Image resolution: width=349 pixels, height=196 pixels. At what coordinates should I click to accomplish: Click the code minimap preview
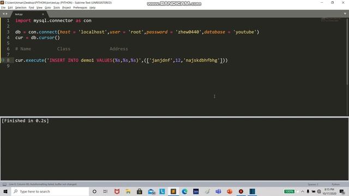[330, 20]
